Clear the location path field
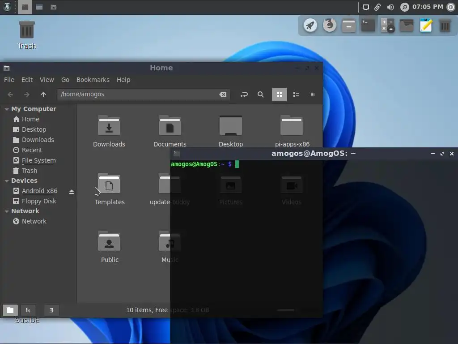 pyautogui.click(x=223, y=95)
